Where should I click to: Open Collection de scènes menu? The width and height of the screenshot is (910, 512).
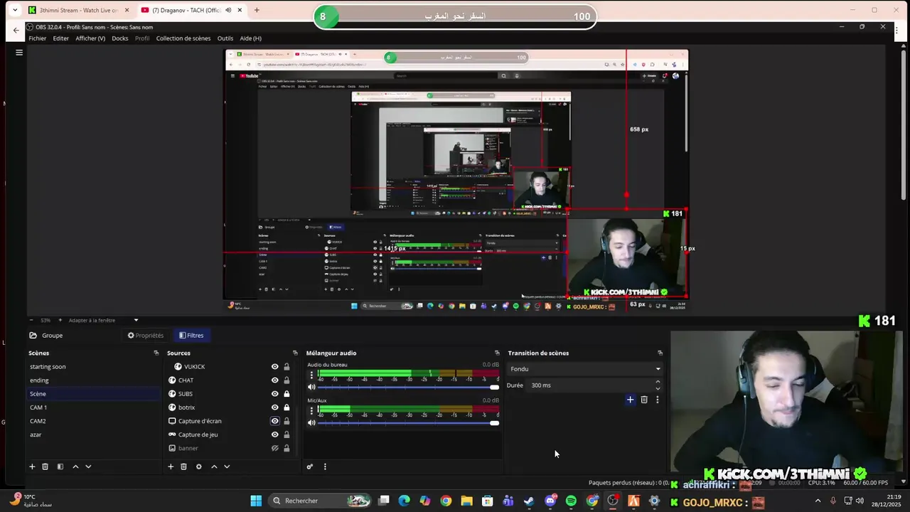tap(183, 38)
